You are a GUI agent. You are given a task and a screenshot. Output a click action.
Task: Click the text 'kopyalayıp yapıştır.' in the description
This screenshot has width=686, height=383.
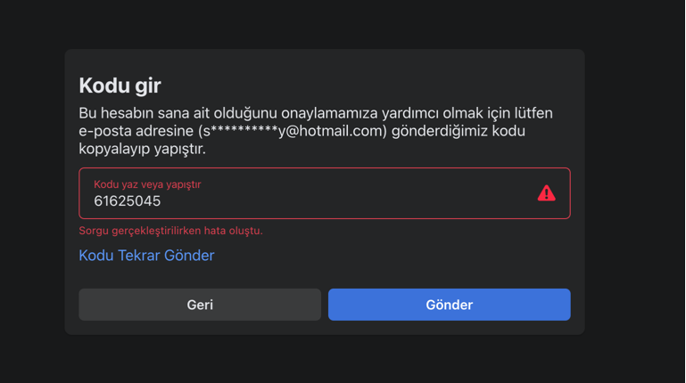142,149
